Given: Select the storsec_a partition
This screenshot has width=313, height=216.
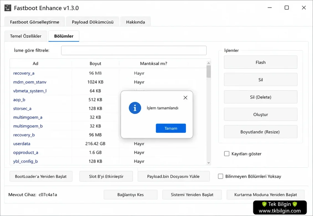Looking at the screenshot, I should [22, 108].
